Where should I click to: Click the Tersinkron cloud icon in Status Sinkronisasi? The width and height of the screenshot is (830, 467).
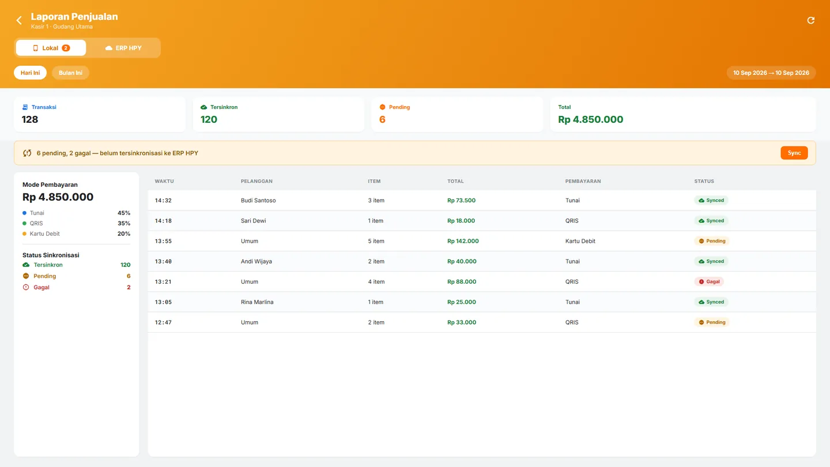(x=26, y=265)
